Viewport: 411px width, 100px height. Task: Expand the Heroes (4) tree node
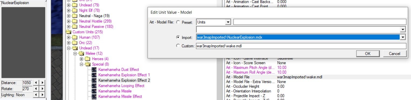(x=82, y=59)
